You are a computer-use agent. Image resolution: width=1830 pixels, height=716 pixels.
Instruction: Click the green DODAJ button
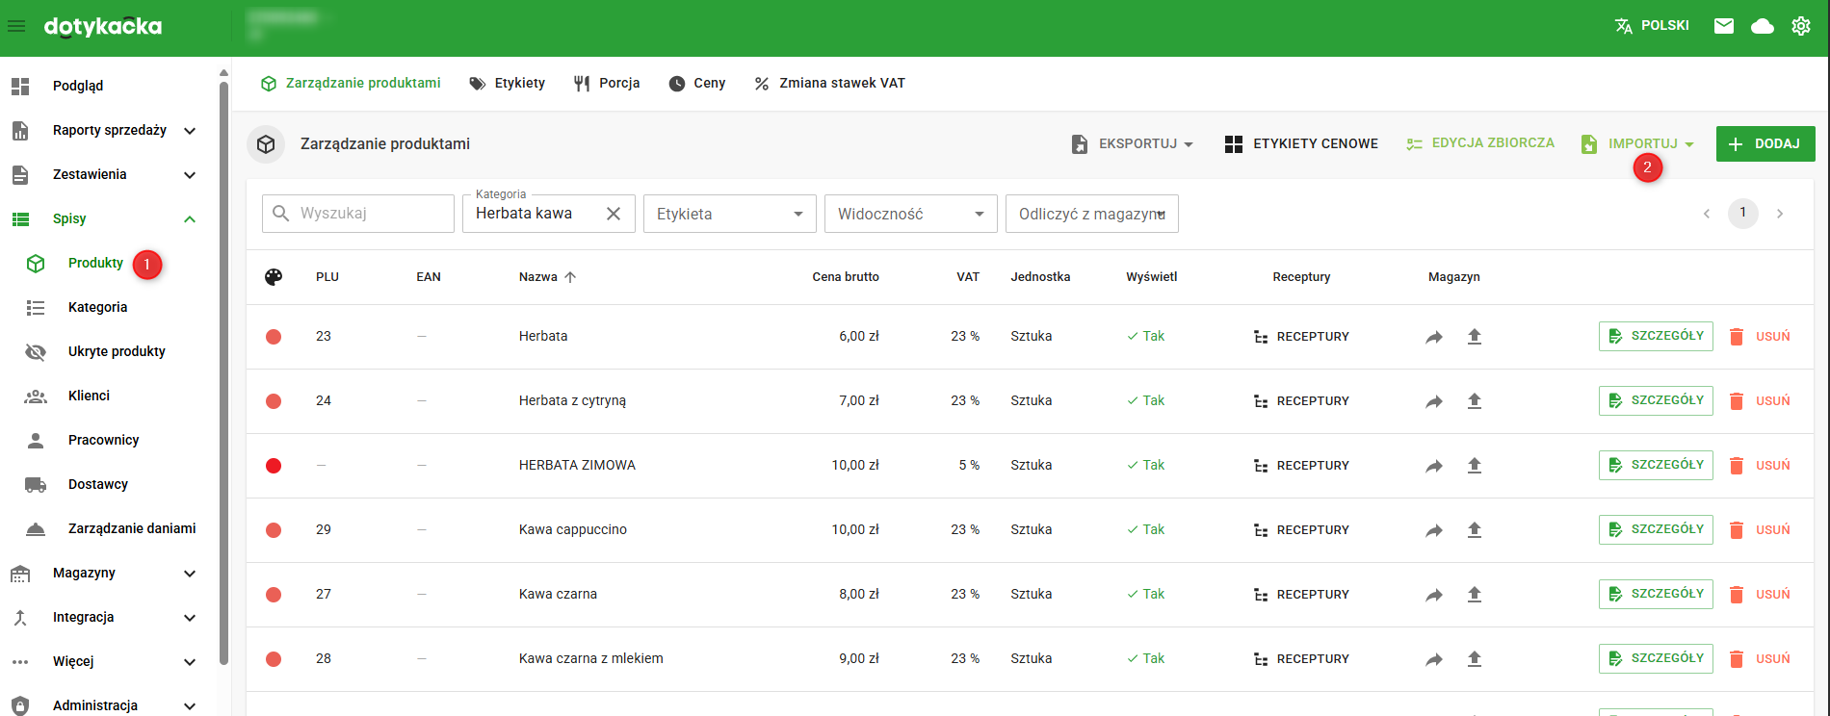coord(1765,143)
